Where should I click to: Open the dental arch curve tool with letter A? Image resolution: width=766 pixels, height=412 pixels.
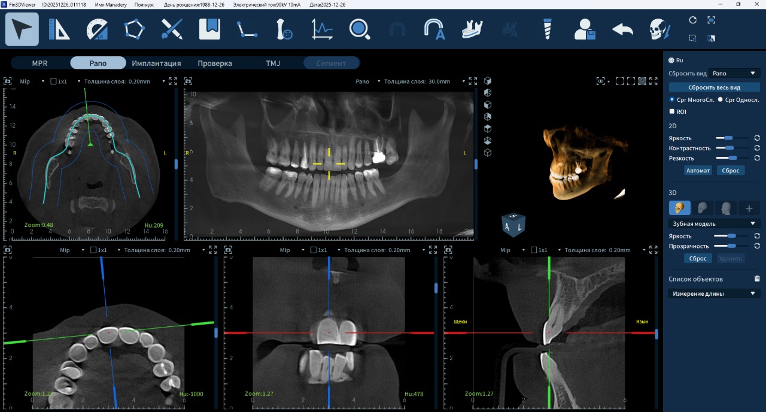click(434, 29)
